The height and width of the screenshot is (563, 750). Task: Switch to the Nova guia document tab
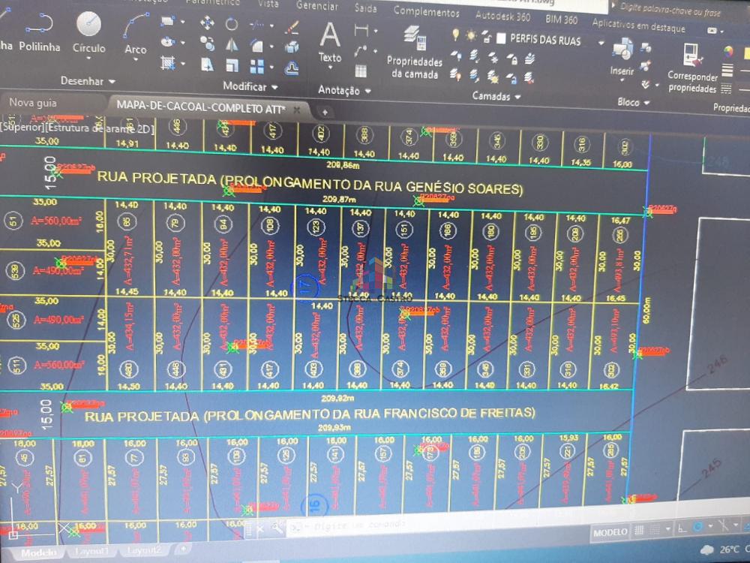tap(33, 102)
